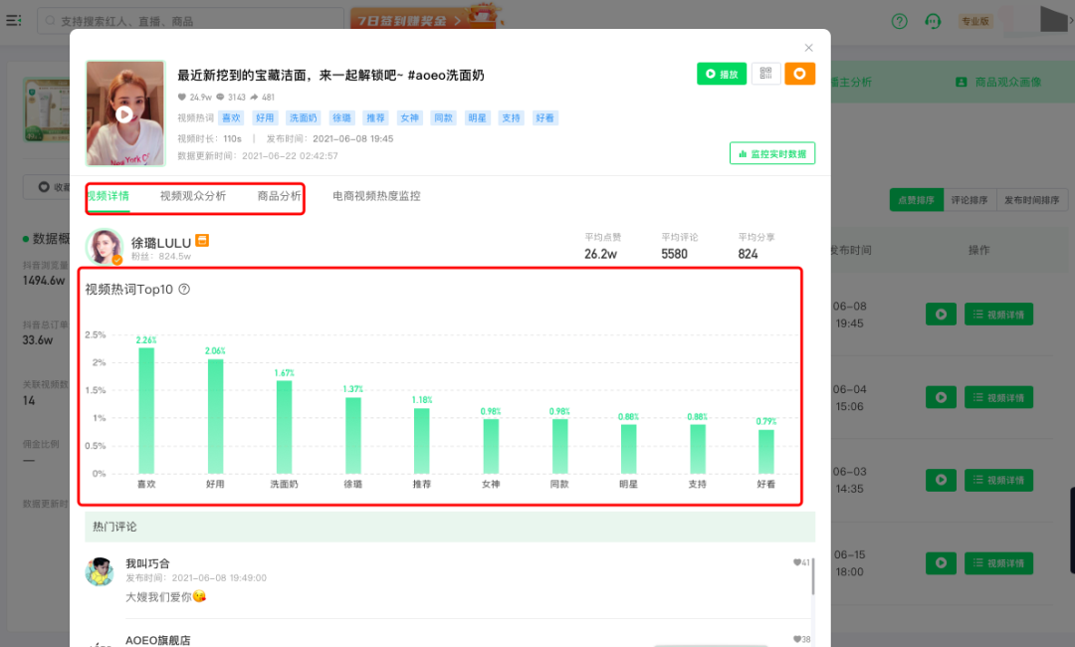The image size is (1075, 647).
Task: Open the 7日签到赚奖金 banner
Action: click(x=426, y=17)
